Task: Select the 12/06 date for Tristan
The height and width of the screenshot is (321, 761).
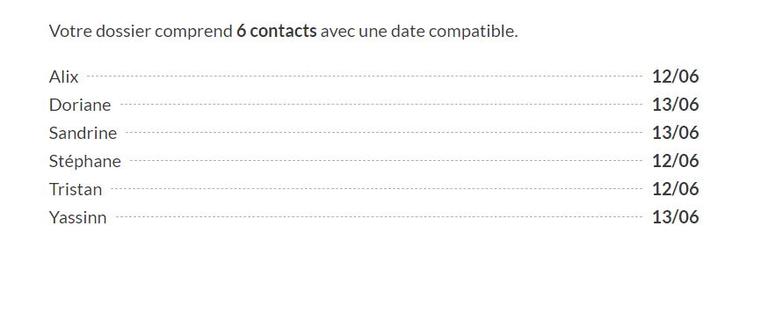Action: pos(675,189)
